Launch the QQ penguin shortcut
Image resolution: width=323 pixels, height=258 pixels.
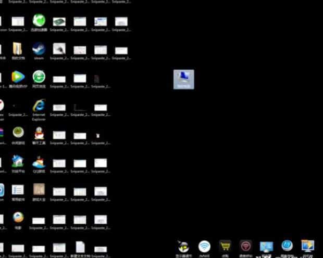[x=39, y=133]
